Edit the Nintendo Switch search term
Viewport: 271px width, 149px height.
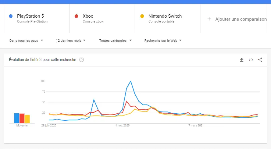[x=165, y=16]
